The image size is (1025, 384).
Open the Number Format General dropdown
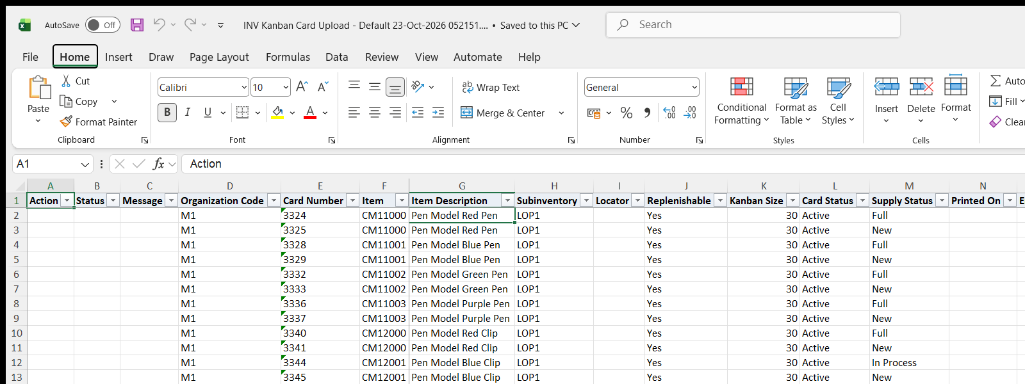point(694,87)
